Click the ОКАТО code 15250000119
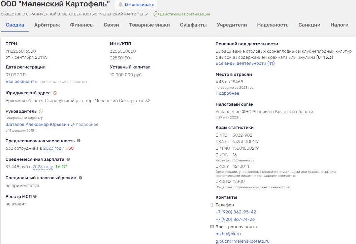The width and height of the screenshot is (356, 244). (x=246, y=142)
